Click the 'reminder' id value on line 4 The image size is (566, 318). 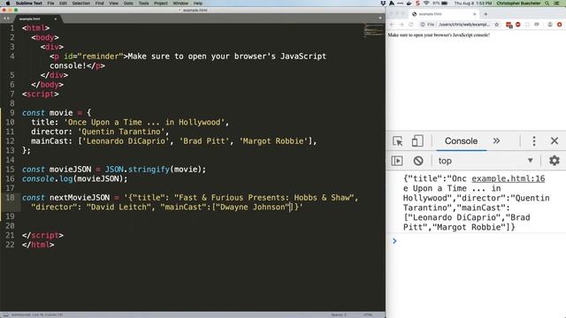(100, 57)
